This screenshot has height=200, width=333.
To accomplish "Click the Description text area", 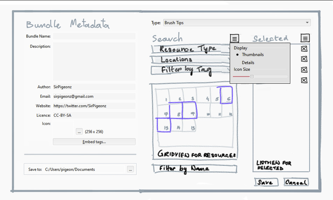I will point(94,61).
